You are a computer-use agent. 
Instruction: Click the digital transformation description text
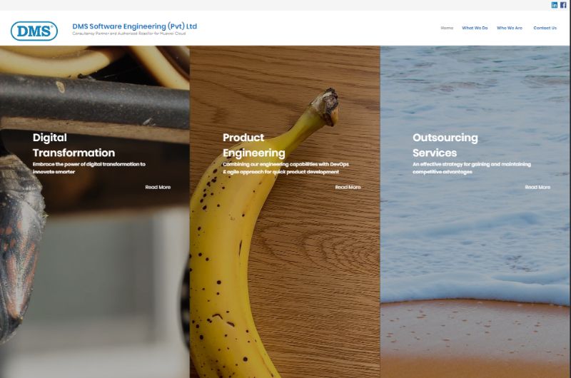click(89, 168)
